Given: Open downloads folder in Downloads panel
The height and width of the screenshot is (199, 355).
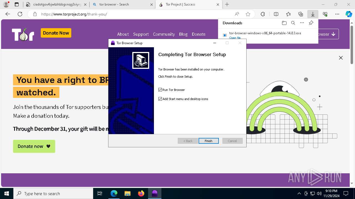Looking at the screenshot, I should point(284,23).
